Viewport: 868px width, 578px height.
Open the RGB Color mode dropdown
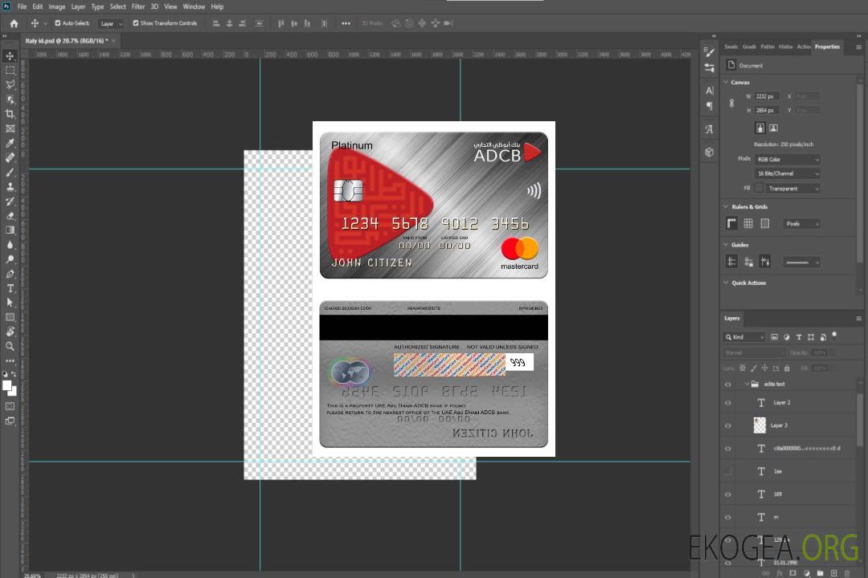click(x=787, y=159)
